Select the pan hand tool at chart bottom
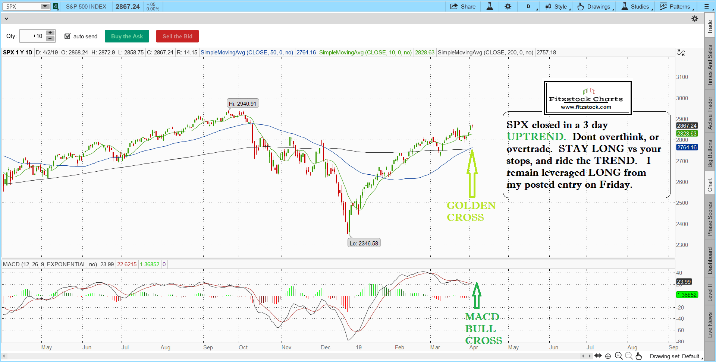 click(x=639, y=356)
